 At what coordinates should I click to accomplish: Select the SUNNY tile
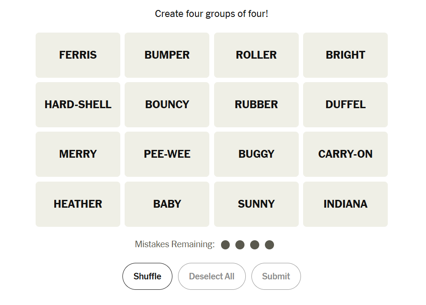(x=256, y=204)
